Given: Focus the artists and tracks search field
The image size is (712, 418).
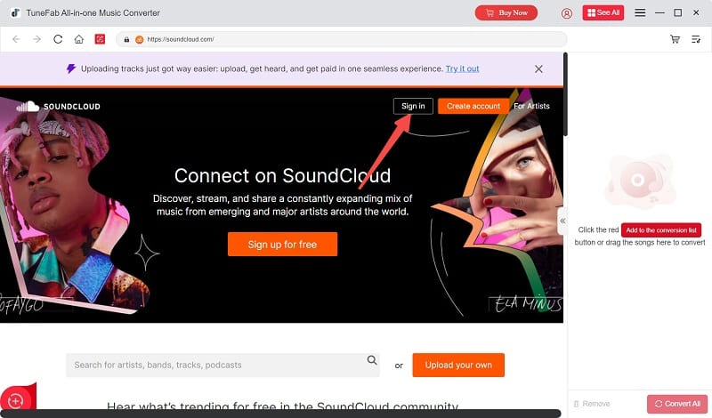Looking at the screenshot, I should tap(222, 365).
